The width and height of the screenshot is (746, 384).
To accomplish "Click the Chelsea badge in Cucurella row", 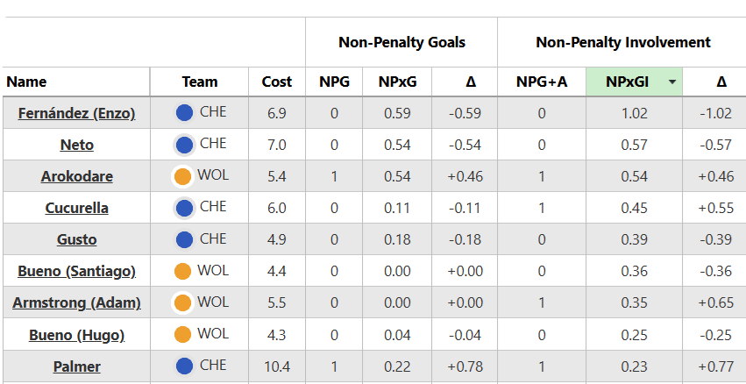I will click(x=184, y=208).
